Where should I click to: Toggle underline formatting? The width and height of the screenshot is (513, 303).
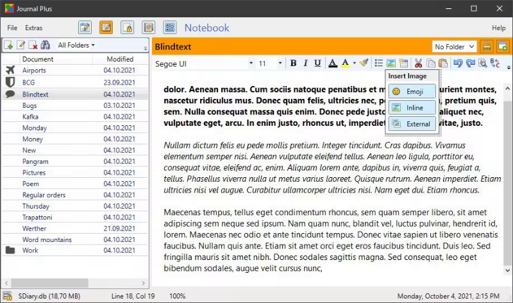(317, 63)
